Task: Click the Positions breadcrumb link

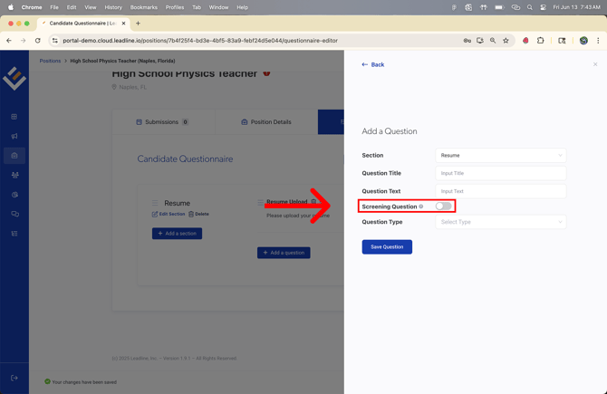Action: (50, 61)
